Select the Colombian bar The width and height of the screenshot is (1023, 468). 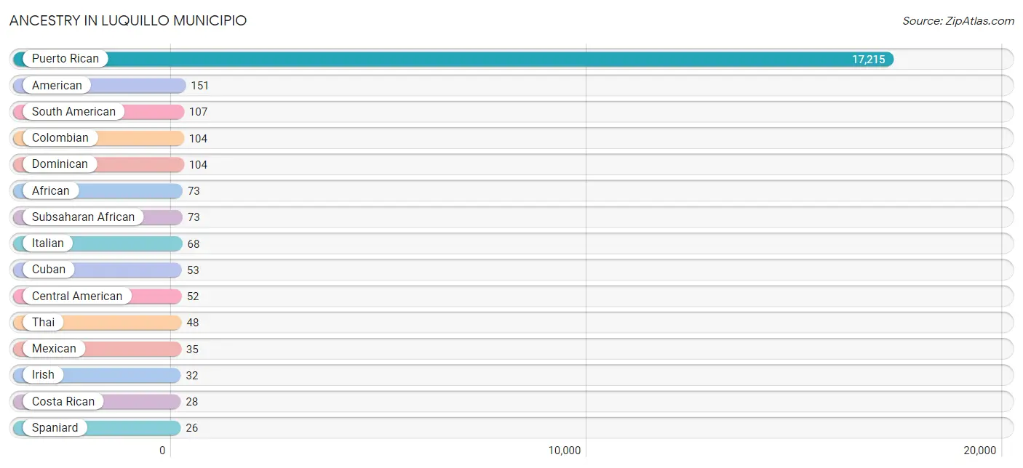click(98, 138)
